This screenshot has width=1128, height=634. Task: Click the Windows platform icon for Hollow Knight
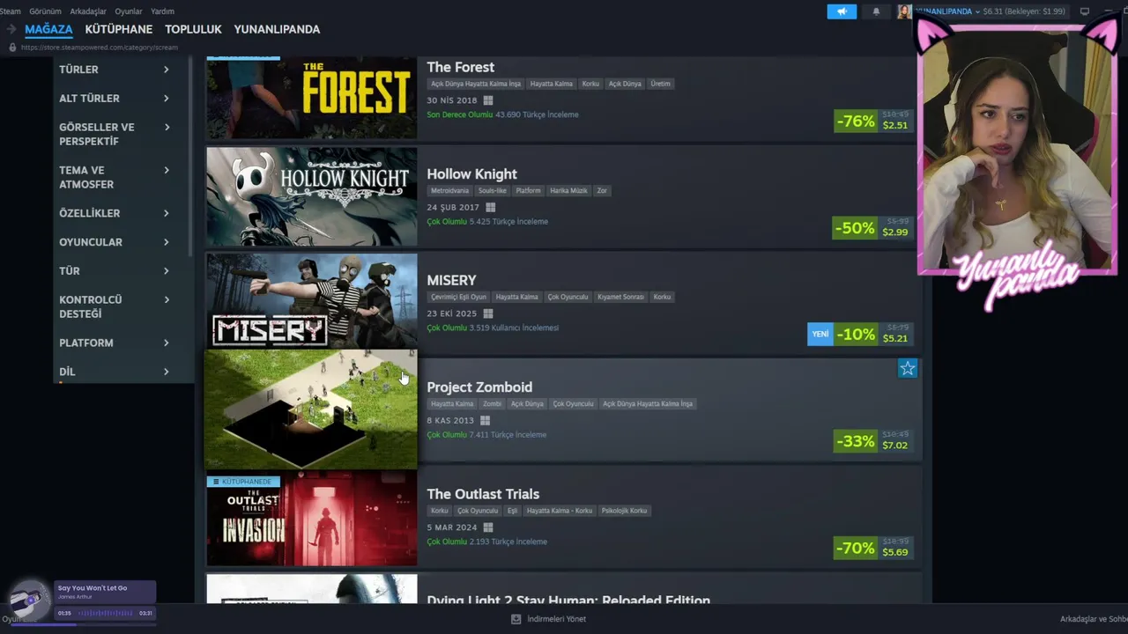[491, 208]
